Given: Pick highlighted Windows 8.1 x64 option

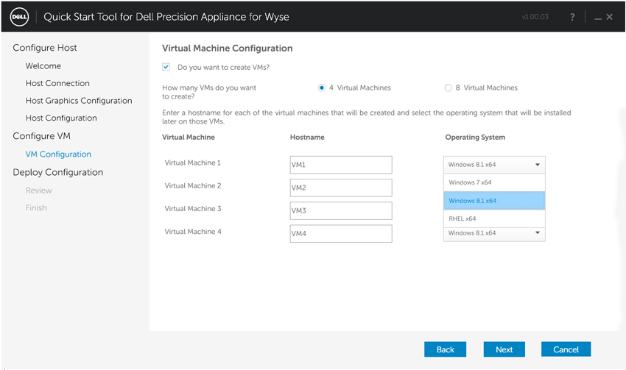Looking at the screenshot, I should click(494, 201).
